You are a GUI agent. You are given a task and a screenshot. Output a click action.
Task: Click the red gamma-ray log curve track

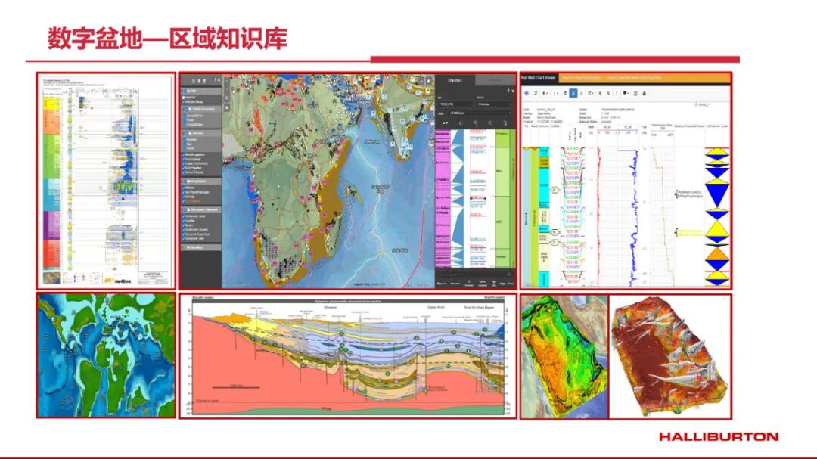coord(598,216)
